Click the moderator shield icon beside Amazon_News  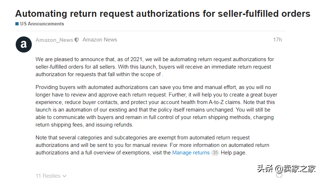[x=76, y=40]
